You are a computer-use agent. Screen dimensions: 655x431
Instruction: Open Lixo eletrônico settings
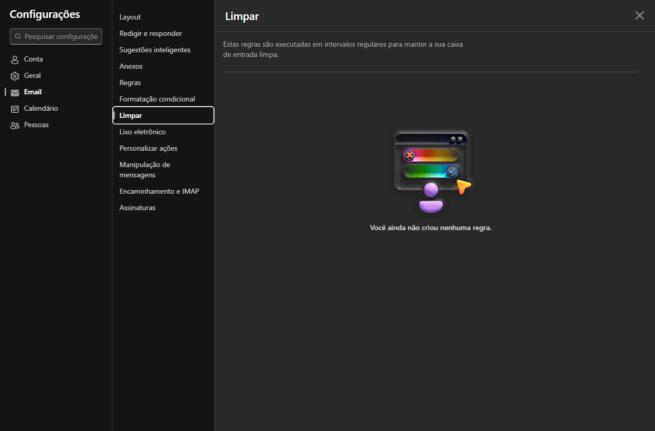[x=163, y=132]
